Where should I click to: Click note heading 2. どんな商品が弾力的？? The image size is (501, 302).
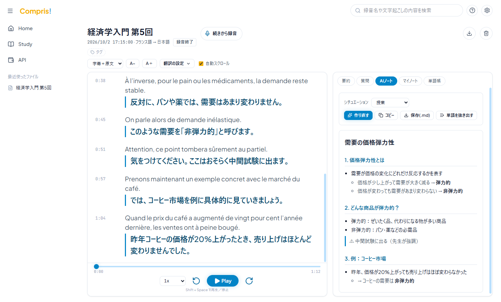372,208
